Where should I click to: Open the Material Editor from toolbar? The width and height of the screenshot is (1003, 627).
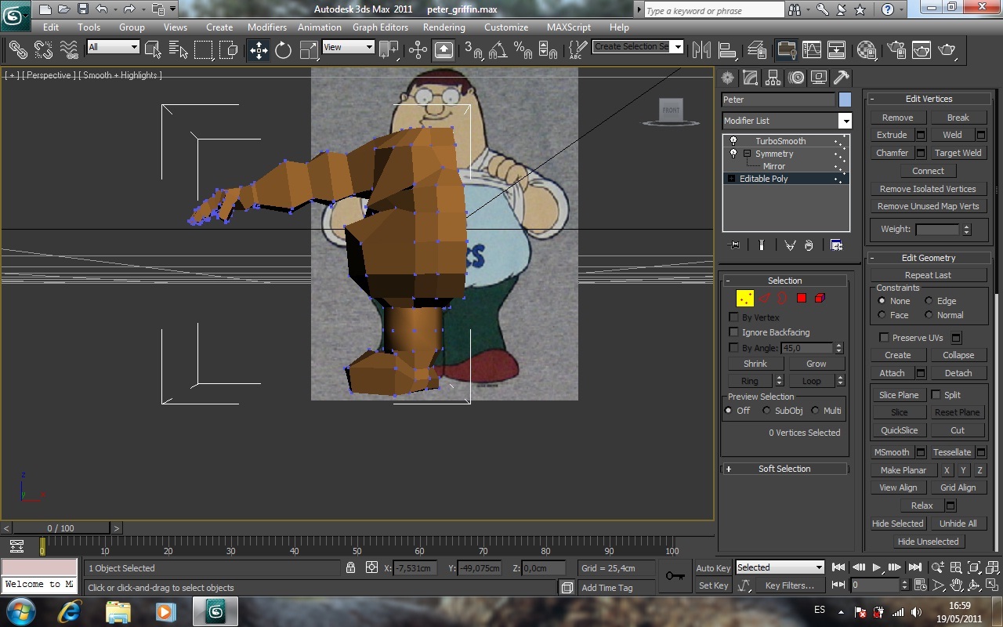coord(866,50)
